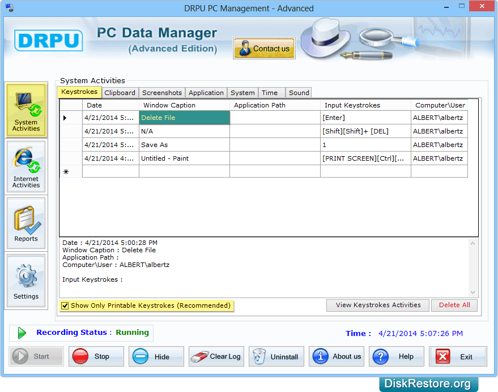The width and height of the screenshot is (498, 392).
Task: Click the keystrokes cell containing 1
Action: coord(365,145)
